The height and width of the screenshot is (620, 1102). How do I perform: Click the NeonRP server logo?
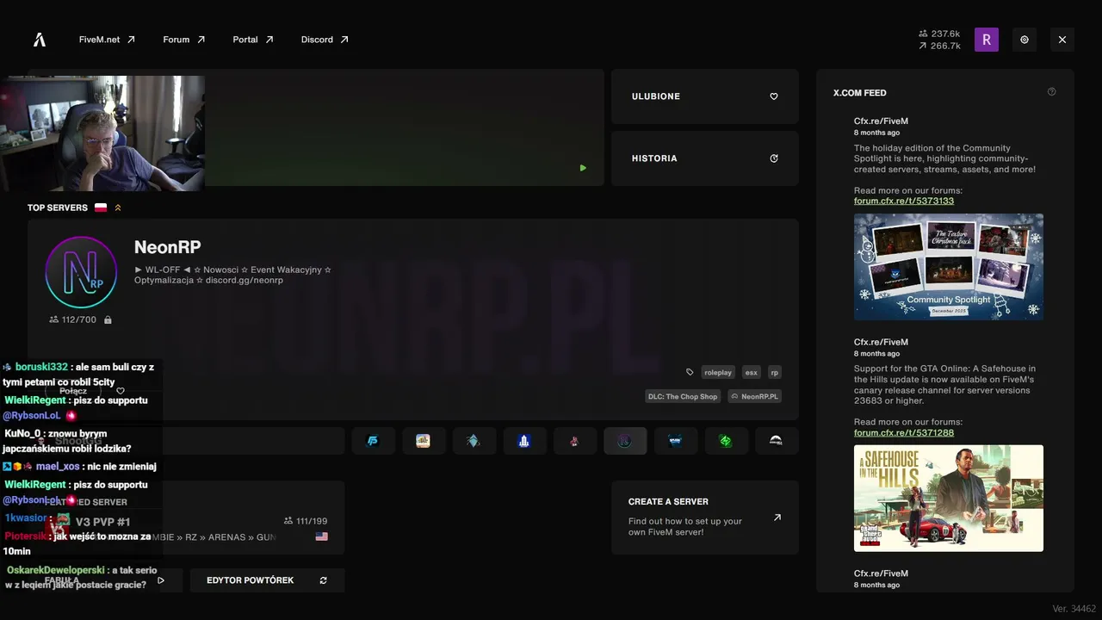(x=81, y=272)
